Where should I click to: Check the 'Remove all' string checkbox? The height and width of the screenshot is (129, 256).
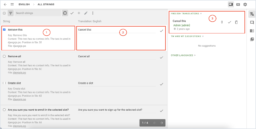[x=4, y=56]
